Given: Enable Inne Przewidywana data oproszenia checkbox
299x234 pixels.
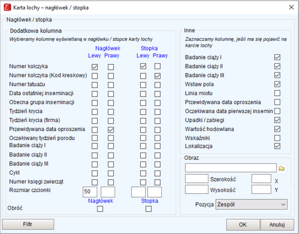Looking at the screenshot, I should pos(277,102).
